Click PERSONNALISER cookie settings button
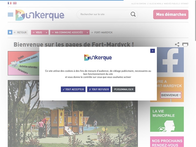196x147 pixels. pos(124,89)
